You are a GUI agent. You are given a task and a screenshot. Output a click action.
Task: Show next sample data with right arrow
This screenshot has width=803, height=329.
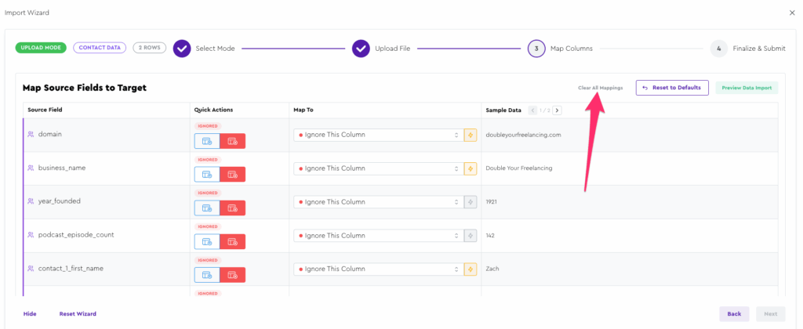558,110
